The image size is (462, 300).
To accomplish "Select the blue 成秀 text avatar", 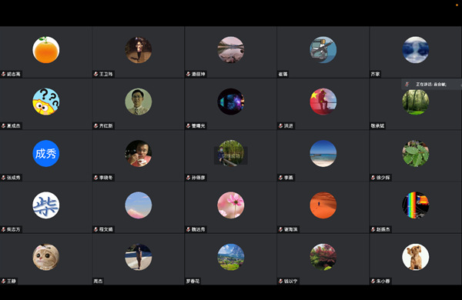I will (46, 153).
